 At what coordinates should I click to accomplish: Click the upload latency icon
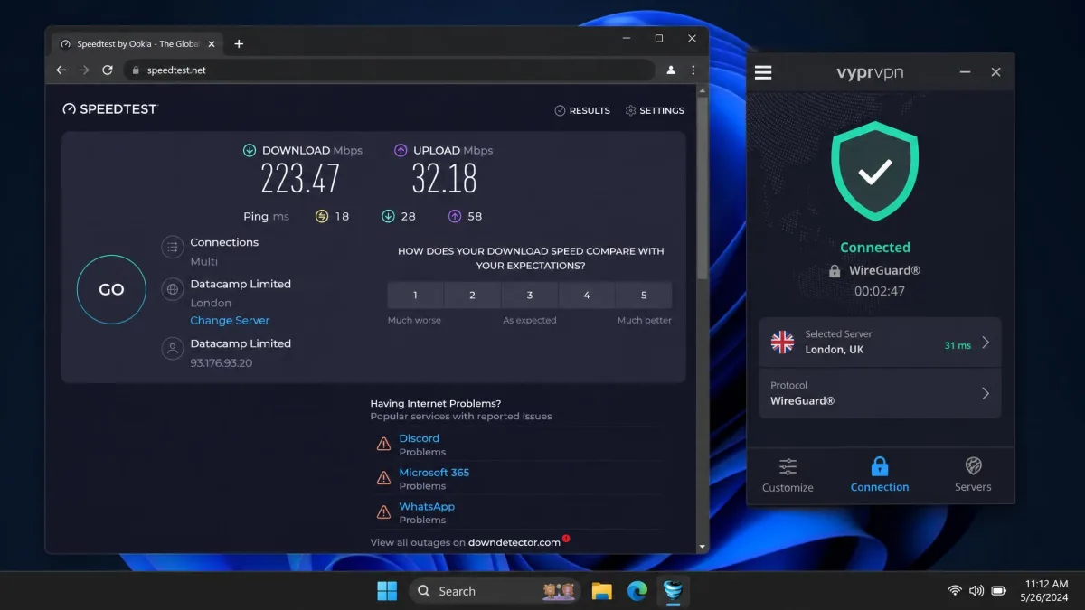(455, 216)
